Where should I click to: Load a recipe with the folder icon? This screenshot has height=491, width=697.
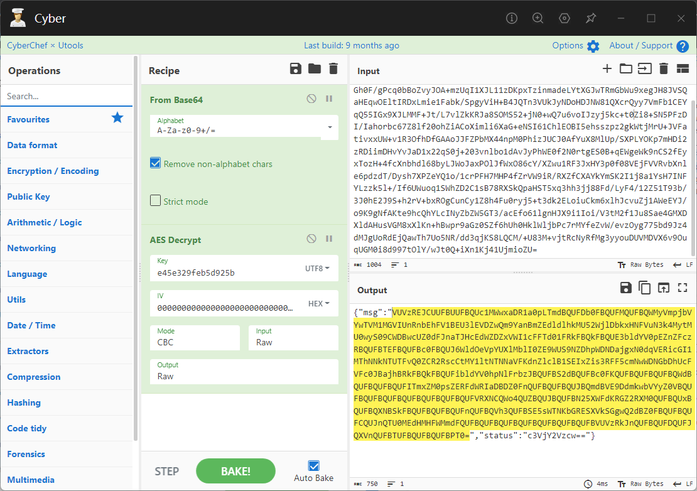[315, 69]
